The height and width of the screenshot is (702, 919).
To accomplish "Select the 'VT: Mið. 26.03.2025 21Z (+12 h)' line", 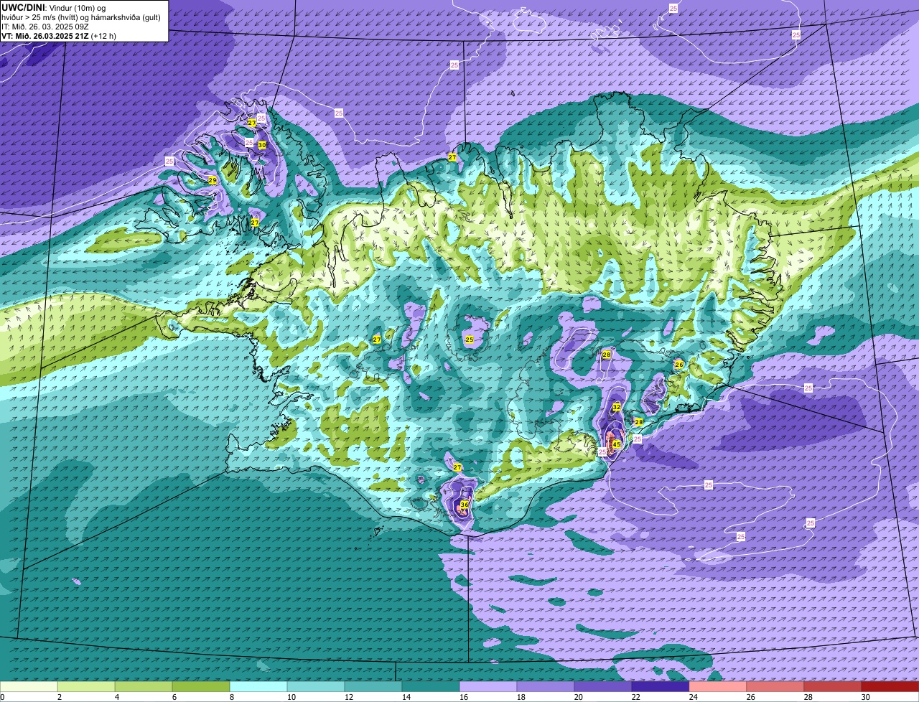I will (x=59, y=36).
